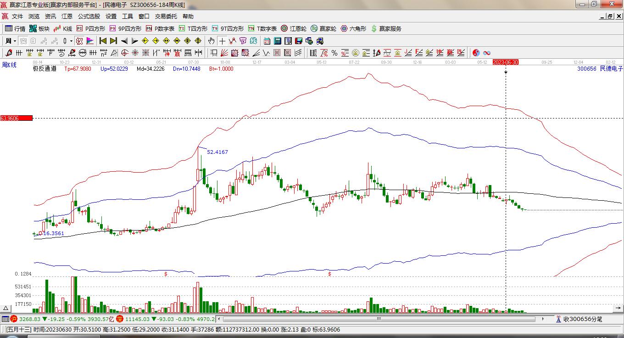Screen dimensions: 624x338
Task: Select the percent sign tool
Action: tap(334, 53)
